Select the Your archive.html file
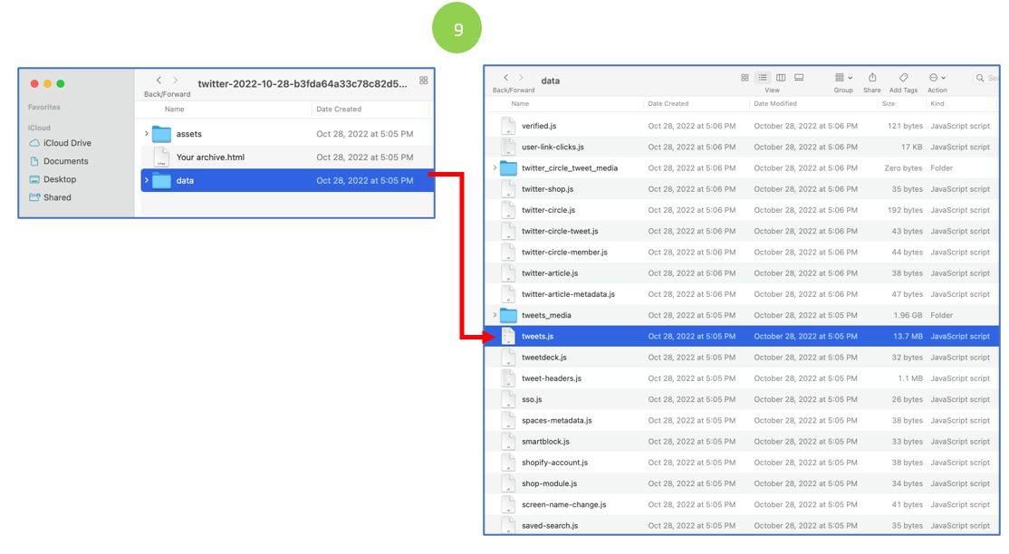1009x554 pixels. 287,157
